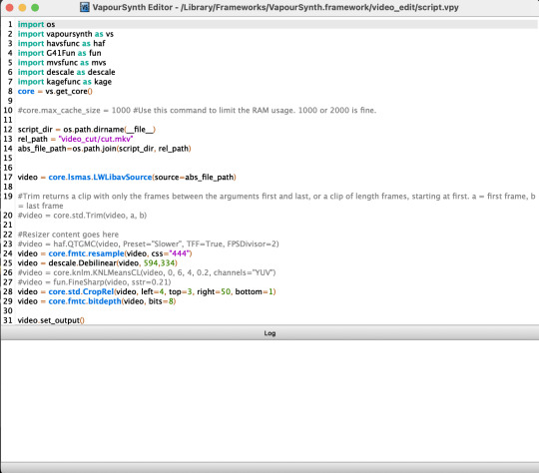
Task: Click line 1 'import os'
Action: (37, 24)
